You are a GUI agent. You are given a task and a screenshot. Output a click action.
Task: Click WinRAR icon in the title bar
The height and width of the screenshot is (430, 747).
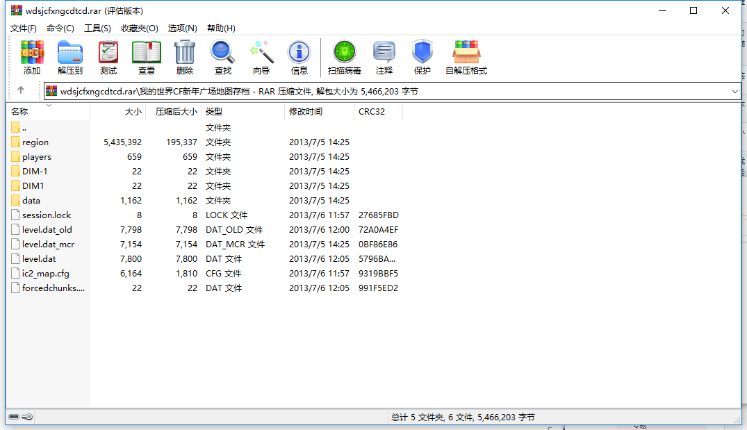(x=16, y=10)
